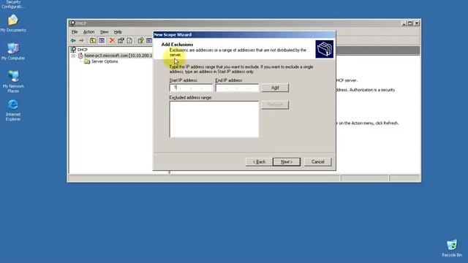Viewport: 468px width, 263px height.
Task: Open the View menu
Action: coord(104,32)
